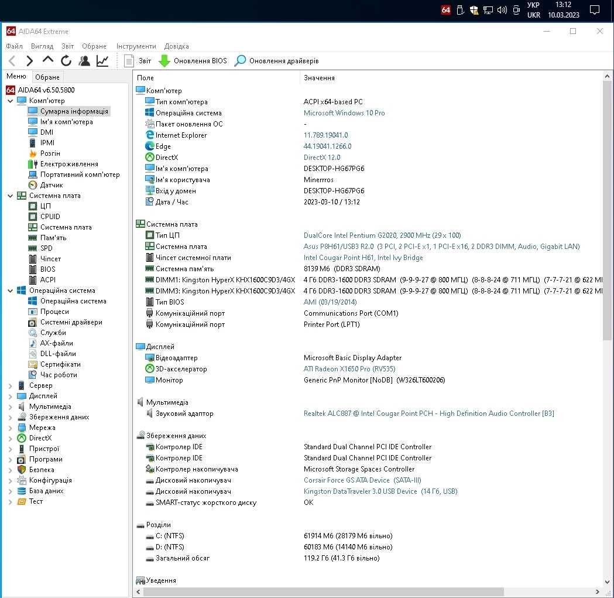Image resolution: width=614 pixels, height=598 pixels.
Task: Expand the Дисплей tree node
Action: point(11,396)
